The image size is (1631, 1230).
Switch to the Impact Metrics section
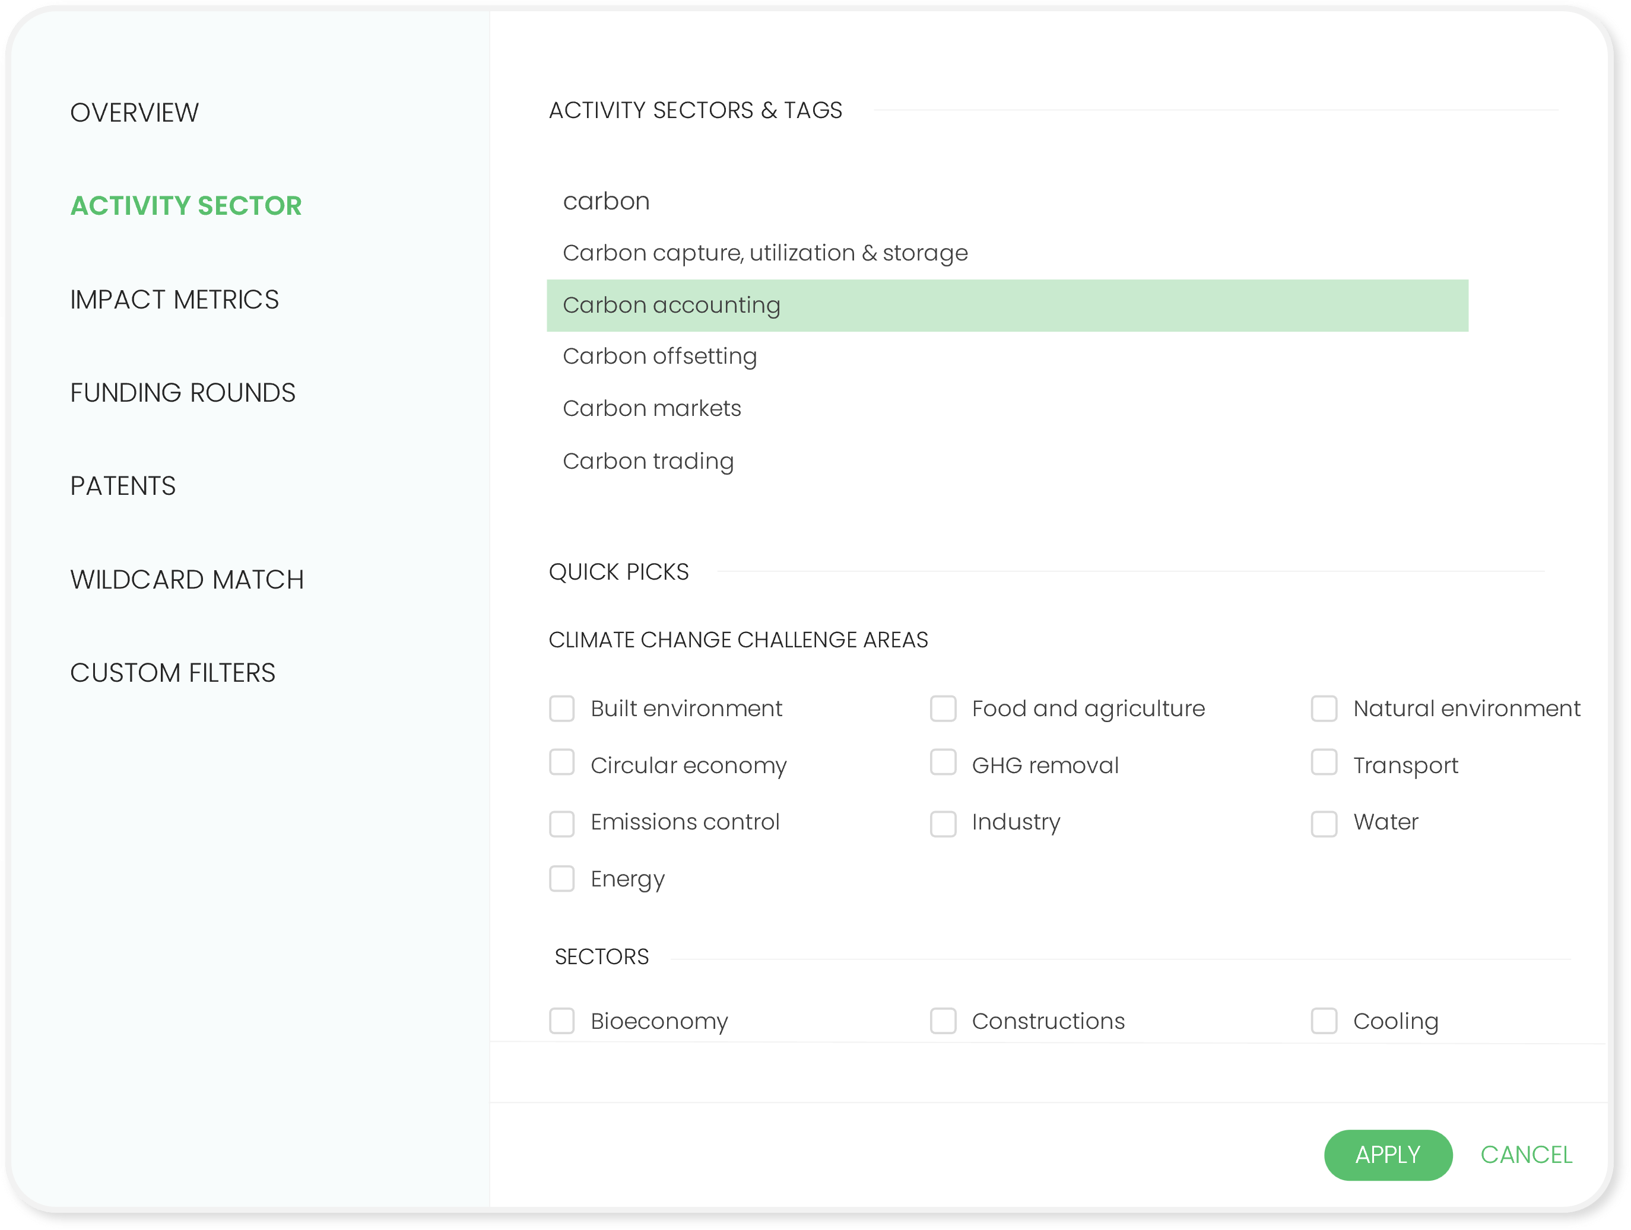pyautogui.click(x=174, y=299)
